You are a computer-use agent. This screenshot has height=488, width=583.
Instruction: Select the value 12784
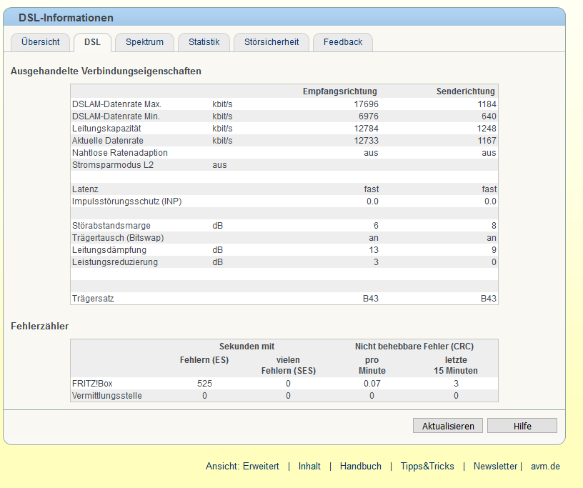(x=366, y=129)
